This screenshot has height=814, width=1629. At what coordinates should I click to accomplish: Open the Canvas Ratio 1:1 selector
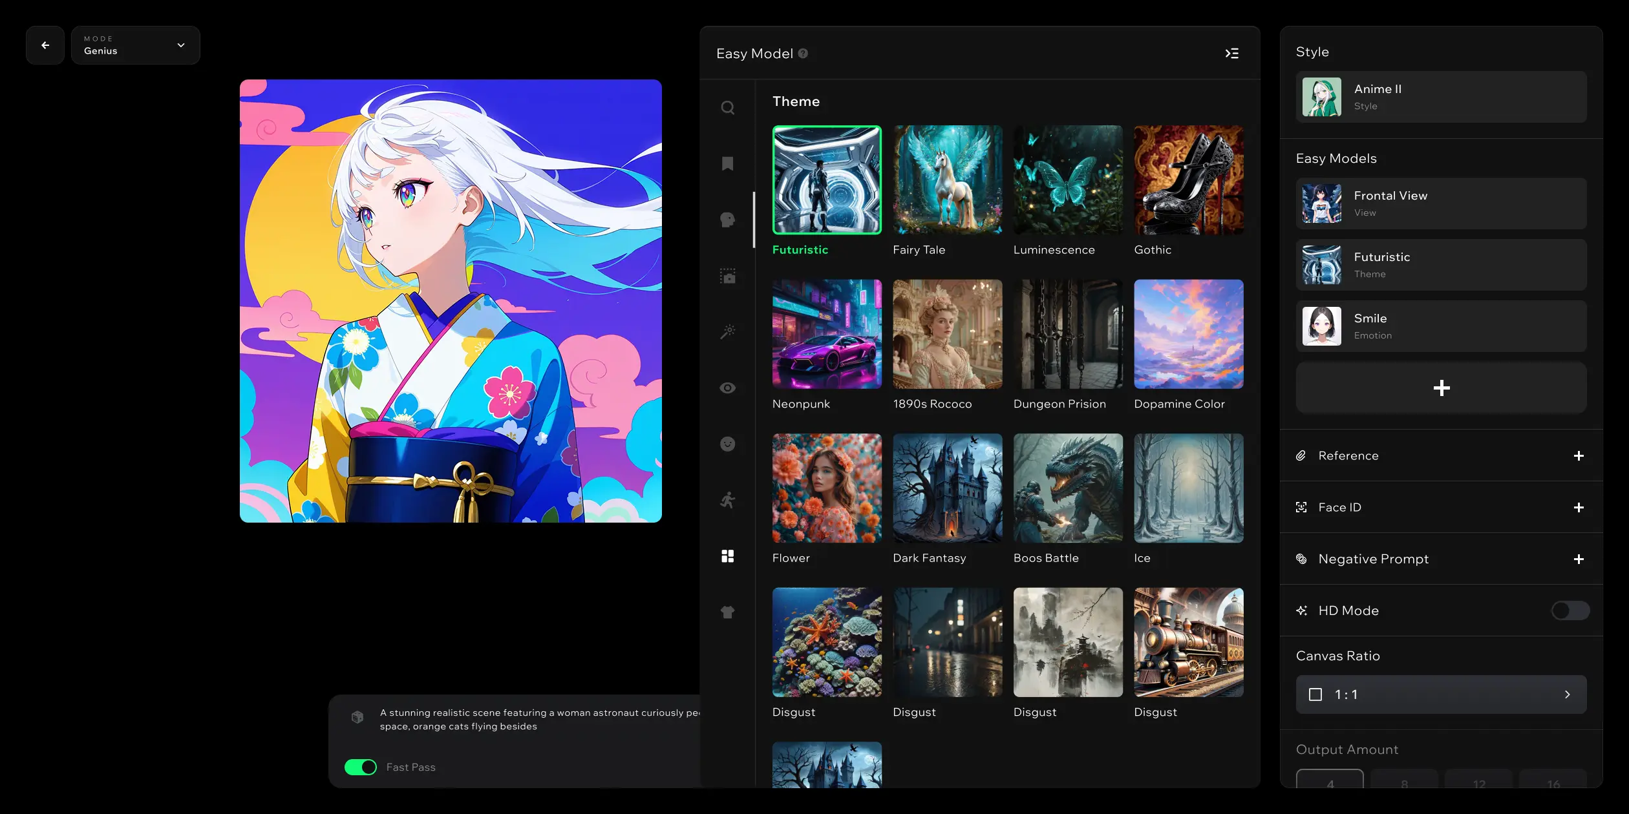tap(1441, 694)
